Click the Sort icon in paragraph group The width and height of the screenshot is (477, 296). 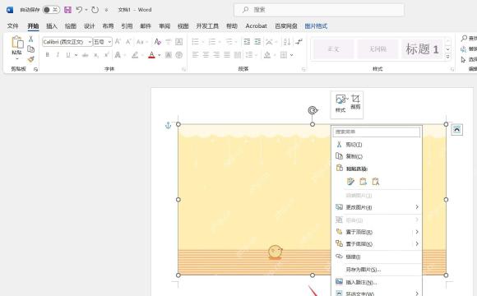click(x=286, y=42)
